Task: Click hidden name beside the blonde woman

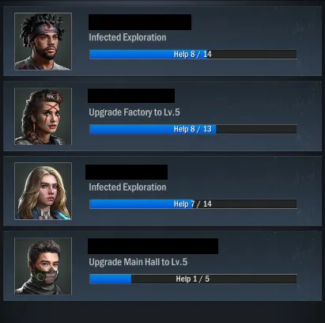Action: point(127,172)
